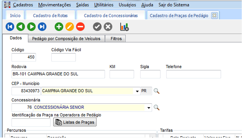Add a new record with green plus
This screenshot has height=138, width=242.
coord(59,27)
